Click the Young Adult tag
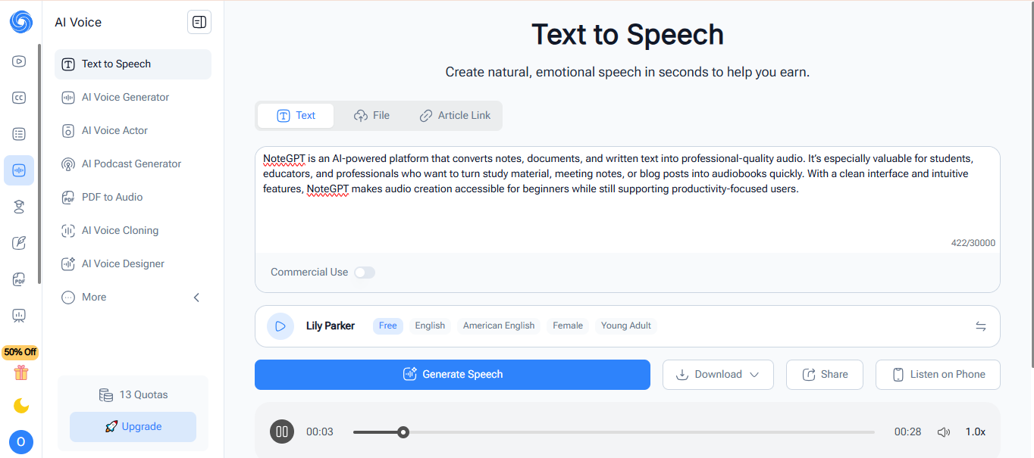This screenshot has height=458, width=1034. [626, 326]
